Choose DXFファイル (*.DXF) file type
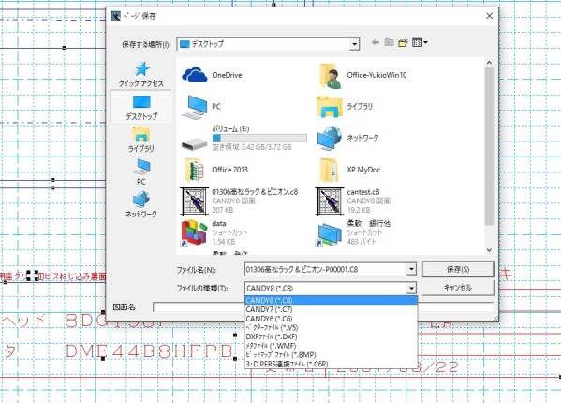This screenshot has width=561, height=403. [x=331, y=336]
